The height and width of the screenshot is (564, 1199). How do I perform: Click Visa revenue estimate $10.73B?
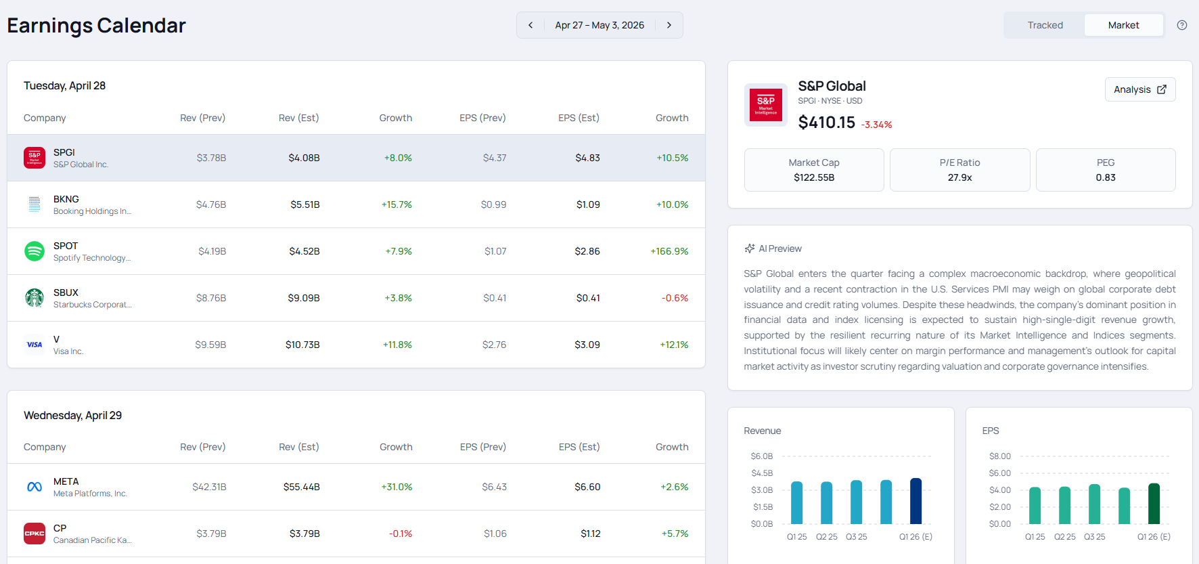click(x=302, y=345)
